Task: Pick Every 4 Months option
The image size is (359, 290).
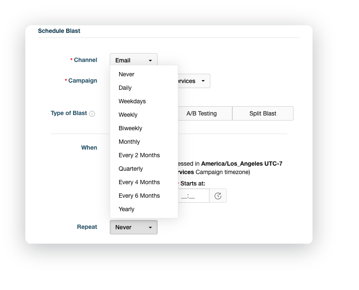Action: coord(144,182)
